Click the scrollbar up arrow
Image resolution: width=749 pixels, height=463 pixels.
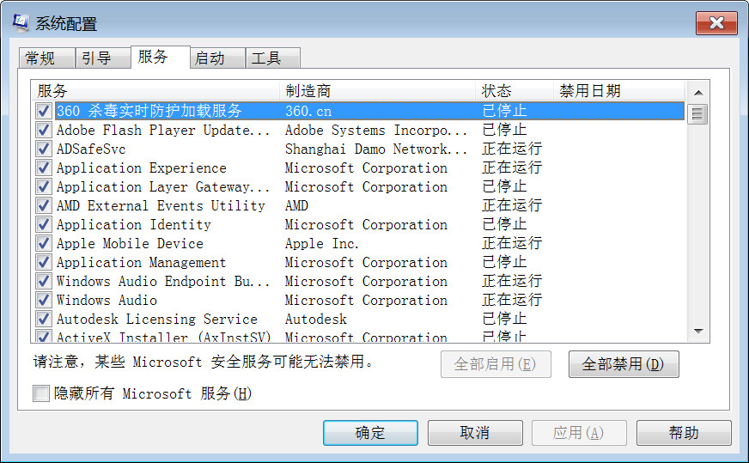(x=697, y=92)
